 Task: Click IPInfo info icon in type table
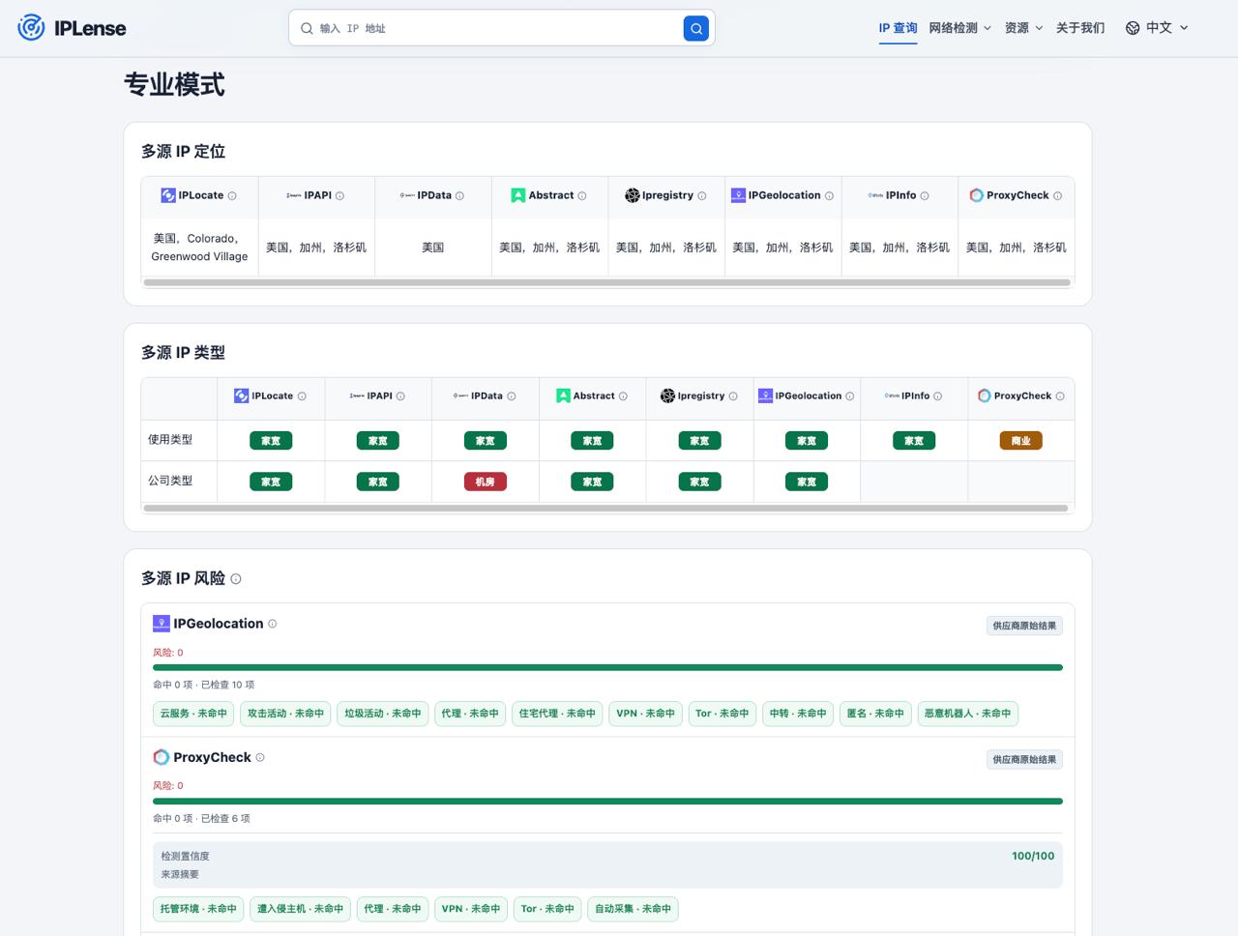click(x=938, y=396)
